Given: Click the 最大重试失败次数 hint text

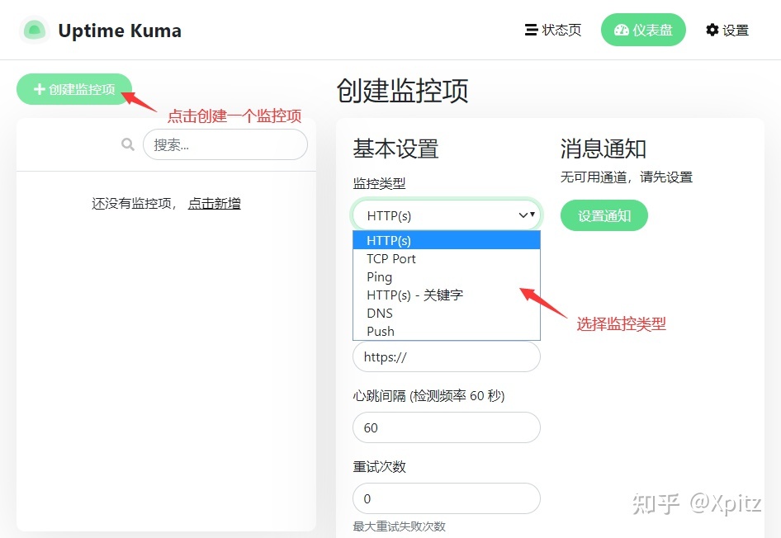Looking at the screenshot, I should [399, 526].
